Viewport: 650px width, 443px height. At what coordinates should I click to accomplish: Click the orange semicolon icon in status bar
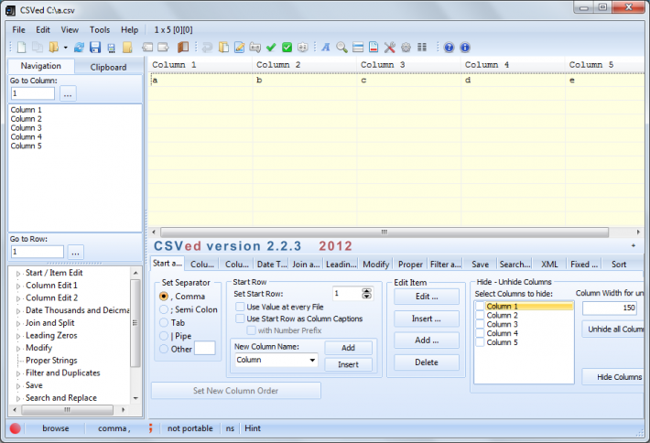point(150,428)
